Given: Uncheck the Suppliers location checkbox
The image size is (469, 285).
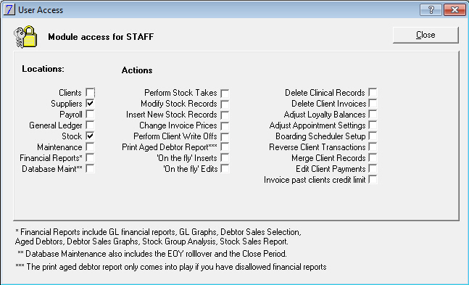Looking at the screenshot, I should pos(90,103).
